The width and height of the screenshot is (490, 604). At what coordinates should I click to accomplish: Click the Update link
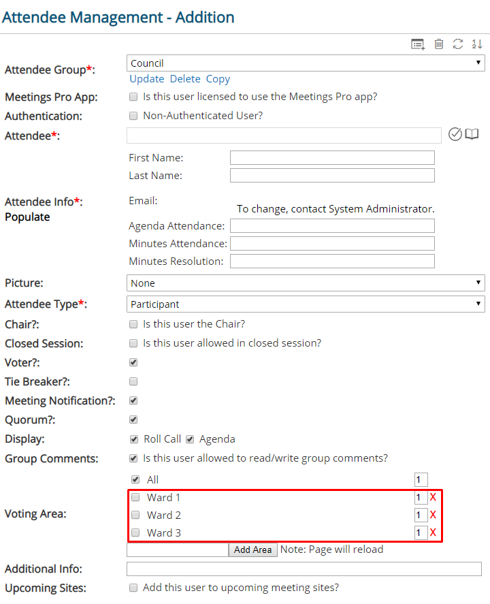click(x=146, y=79)
